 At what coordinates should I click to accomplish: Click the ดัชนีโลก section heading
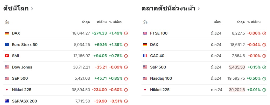tap(16, 9)
